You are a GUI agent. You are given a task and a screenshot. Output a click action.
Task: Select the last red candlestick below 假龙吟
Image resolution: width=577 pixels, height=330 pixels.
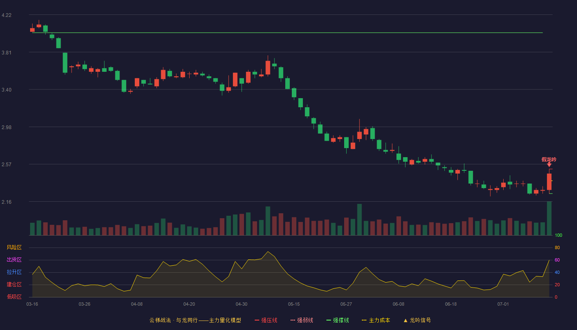(549, 181)
